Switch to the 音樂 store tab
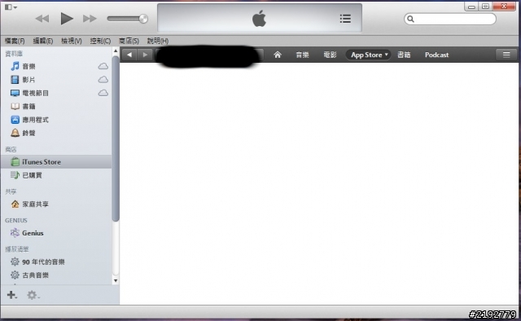 pyautogui.click(x=302, y=55)
